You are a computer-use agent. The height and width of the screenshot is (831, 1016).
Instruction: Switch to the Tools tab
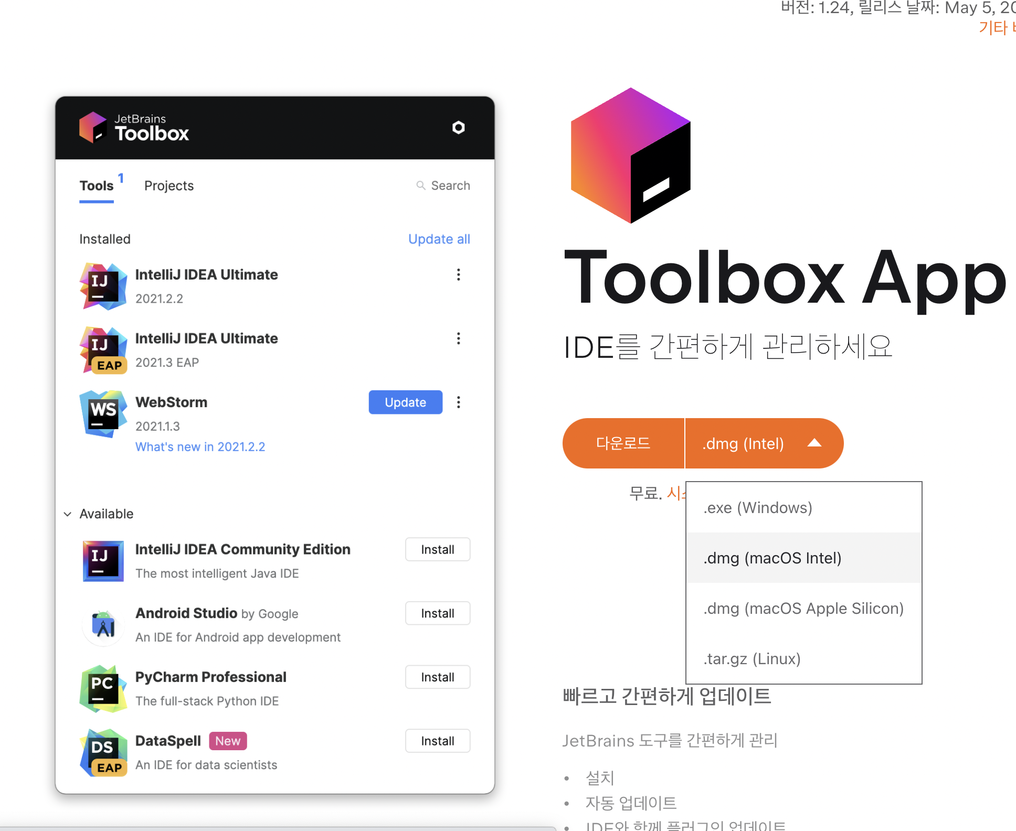(96, 185)
